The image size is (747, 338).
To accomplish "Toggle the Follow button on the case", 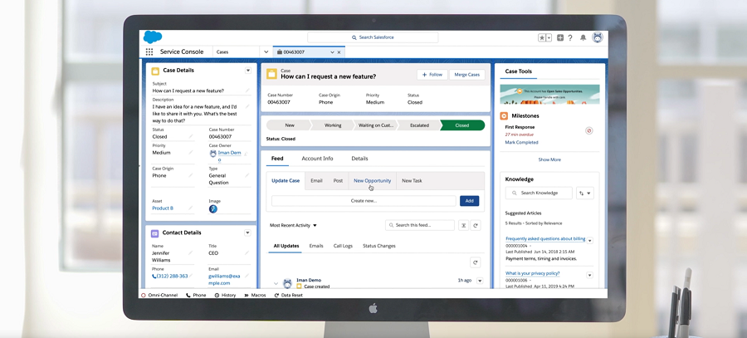I will pos(432,75).
